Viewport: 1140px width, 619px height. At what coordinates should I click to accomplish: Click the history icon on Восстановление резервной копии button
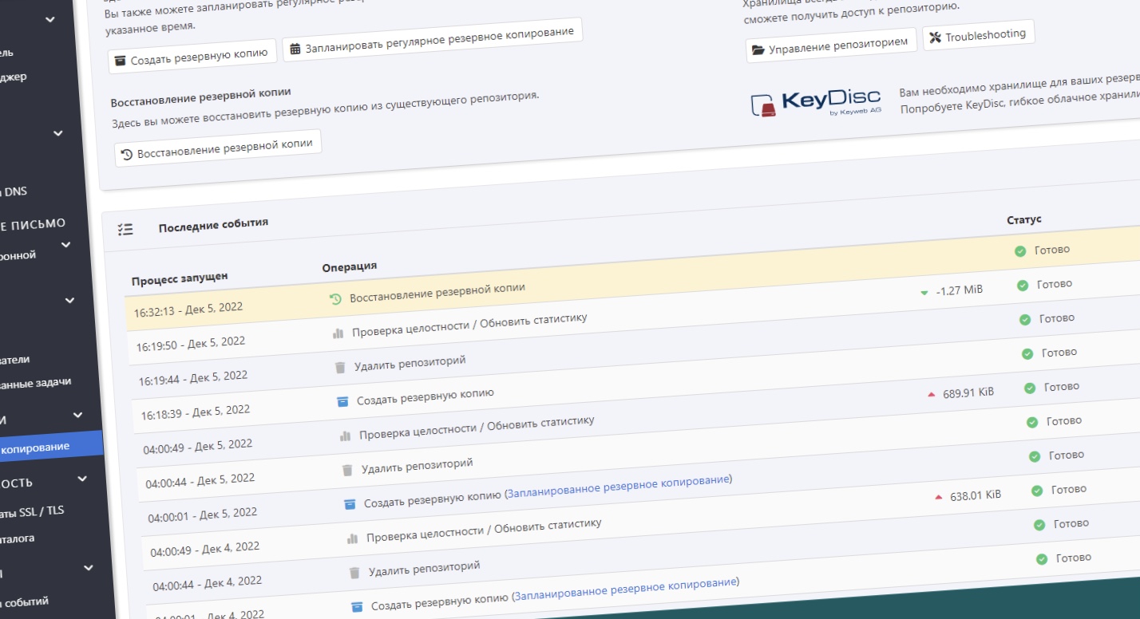click(x=126, y=154)
